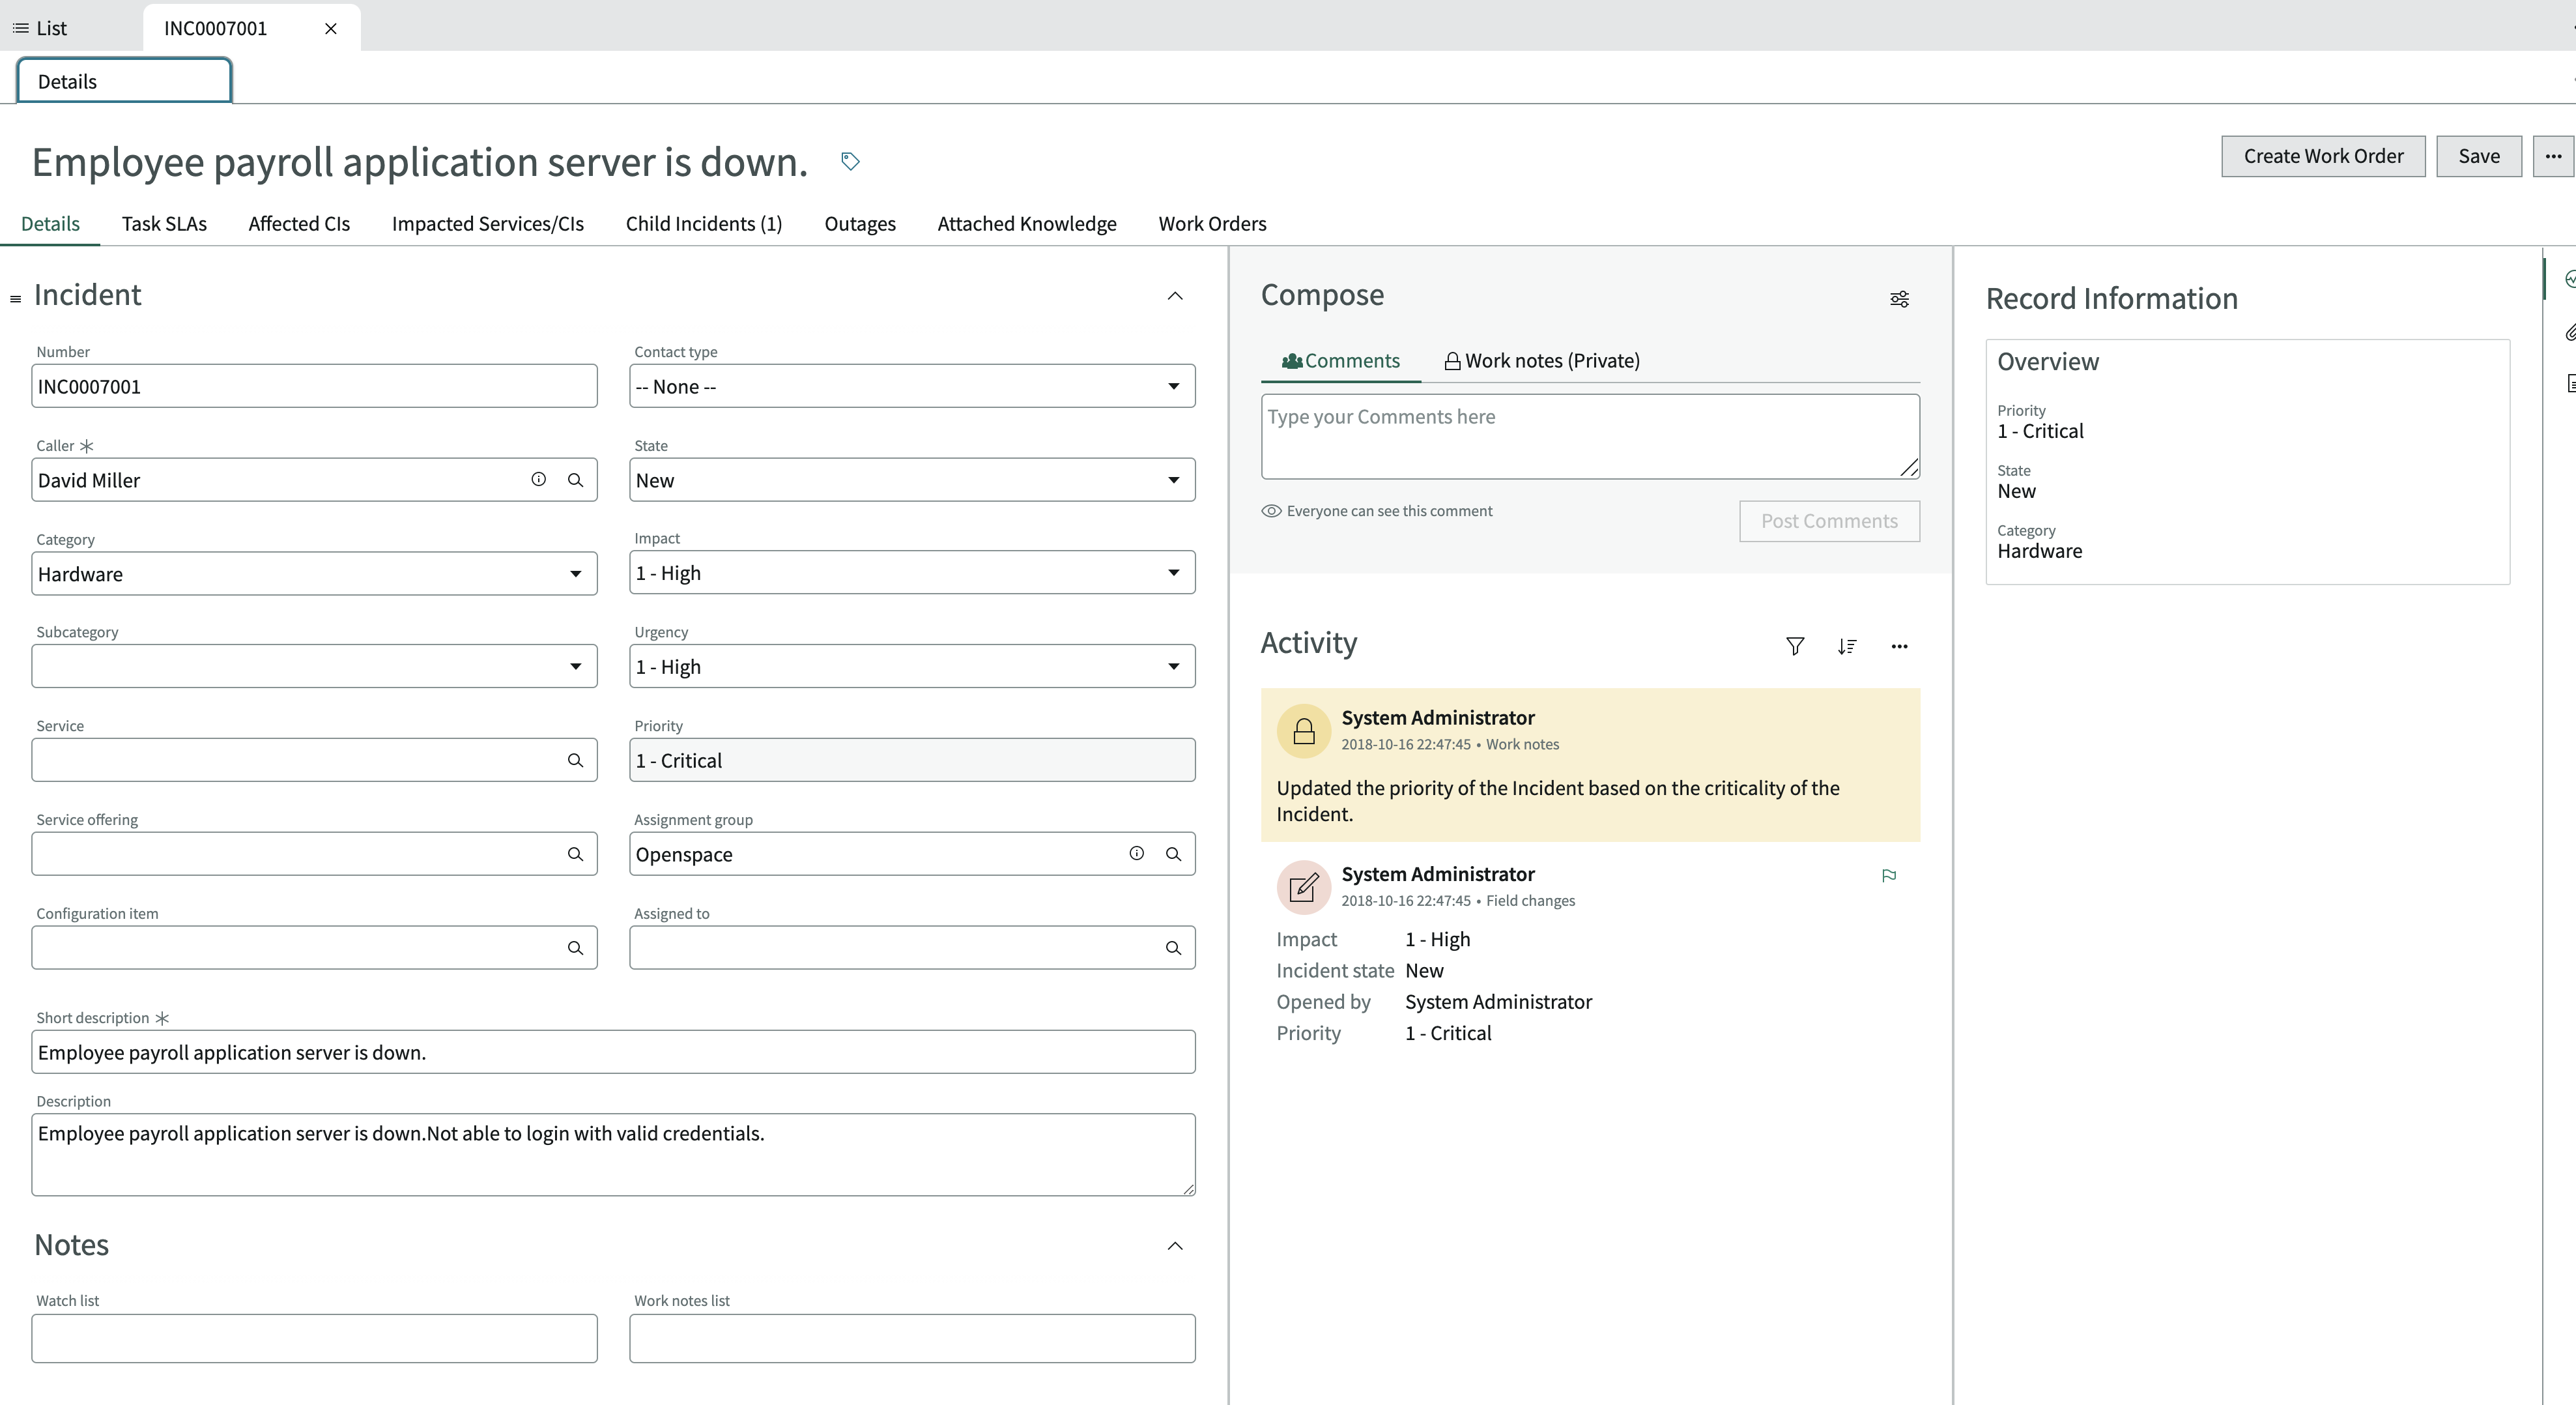Click the top Details tab button
The height and width of the screenshot is (1405, 2576).
(124, 81)
